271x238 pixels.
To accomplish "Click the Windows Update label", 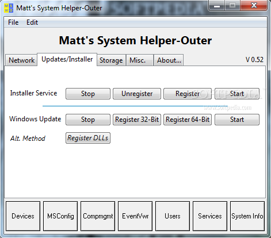I will click(x=35, y=119).
